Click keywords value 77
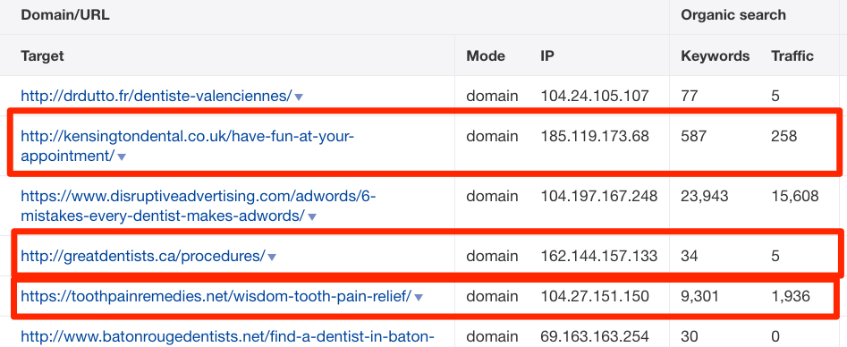Viewport: 847px width, 347px height. pyautogui.click(x=690, y=97)
